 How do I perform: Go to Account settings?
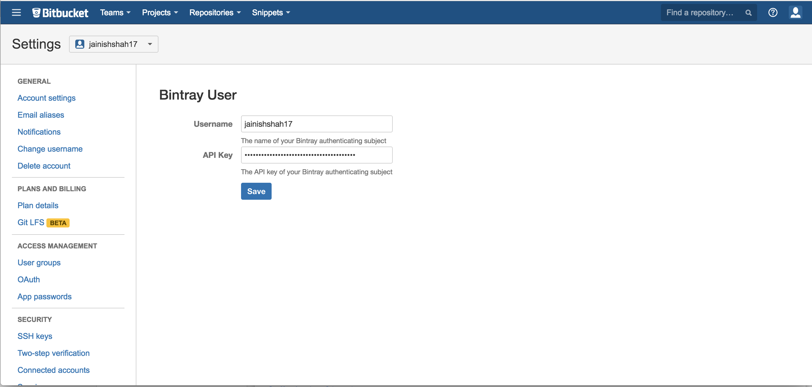click(46, 98)
